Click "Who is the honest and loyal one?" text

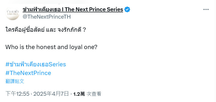tap(51, 47)
